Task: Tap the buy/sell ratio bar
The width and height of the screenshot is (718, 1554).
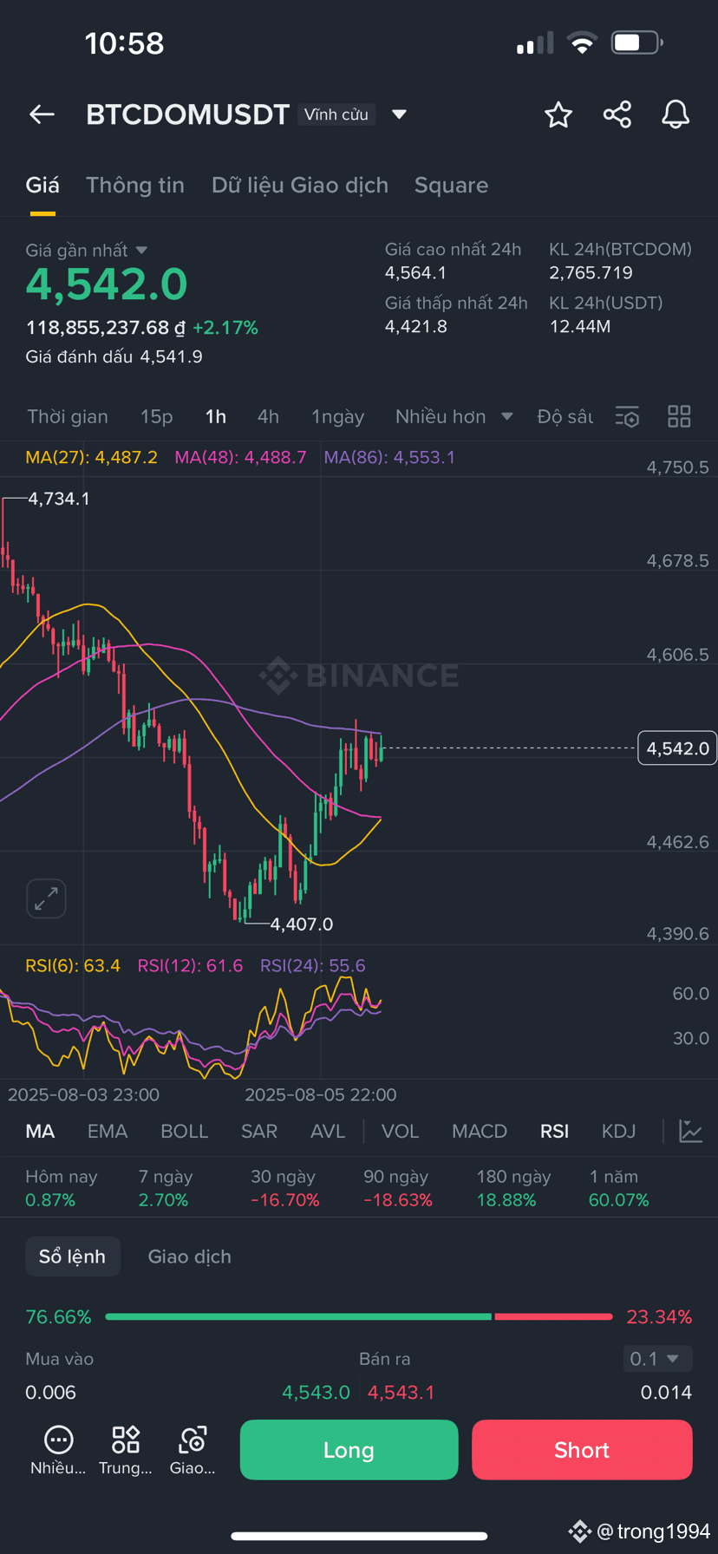Action: coord(359,1316)
